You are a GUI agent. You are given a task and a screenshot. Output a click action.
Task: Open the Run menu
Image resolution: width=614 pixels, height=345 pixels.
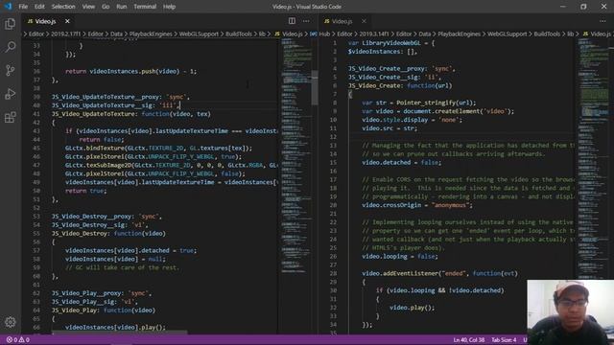122,7
